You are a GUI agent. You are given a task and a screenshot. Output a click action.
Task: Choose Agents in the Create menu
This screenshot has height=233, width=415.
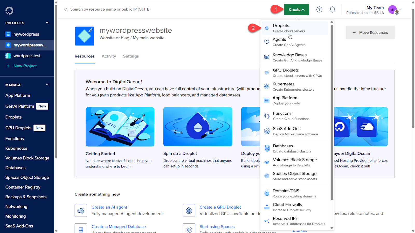(295, 42)
